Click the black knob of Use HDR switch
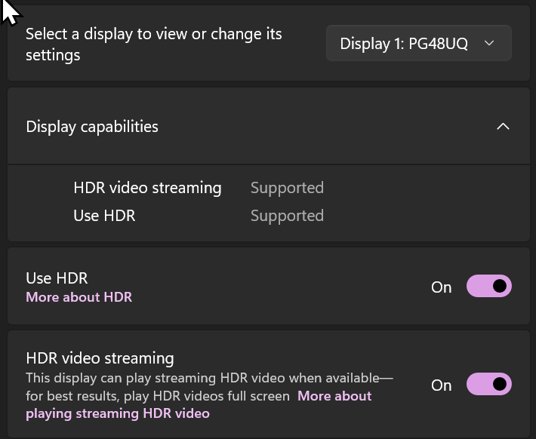The height and width of the screenshot is (439, 536). [x=500, y=286]
